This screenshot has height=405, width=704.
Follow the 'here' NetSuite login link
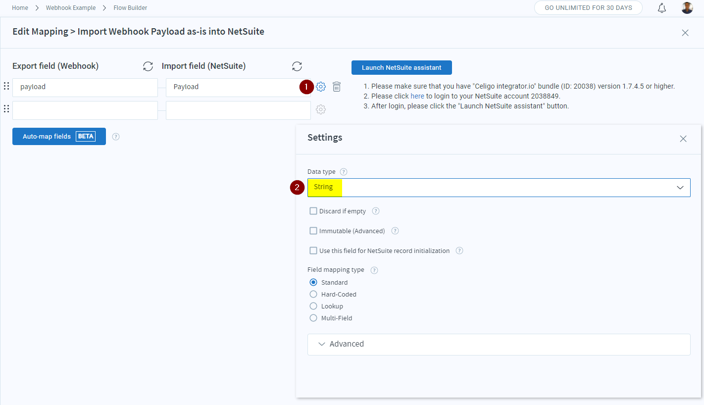417,96
